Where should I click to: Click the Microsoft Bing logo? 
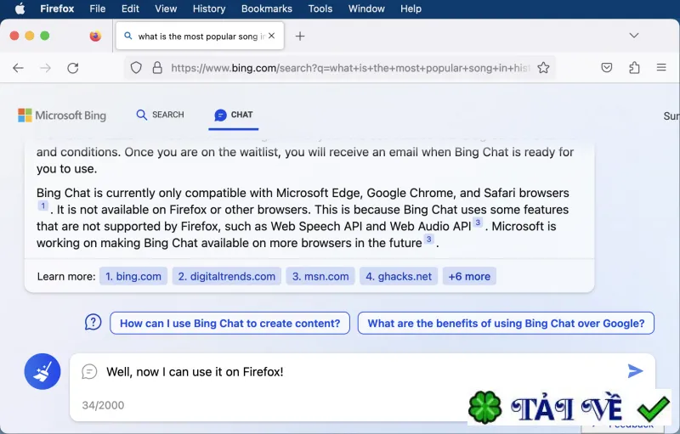pos(62,116)
